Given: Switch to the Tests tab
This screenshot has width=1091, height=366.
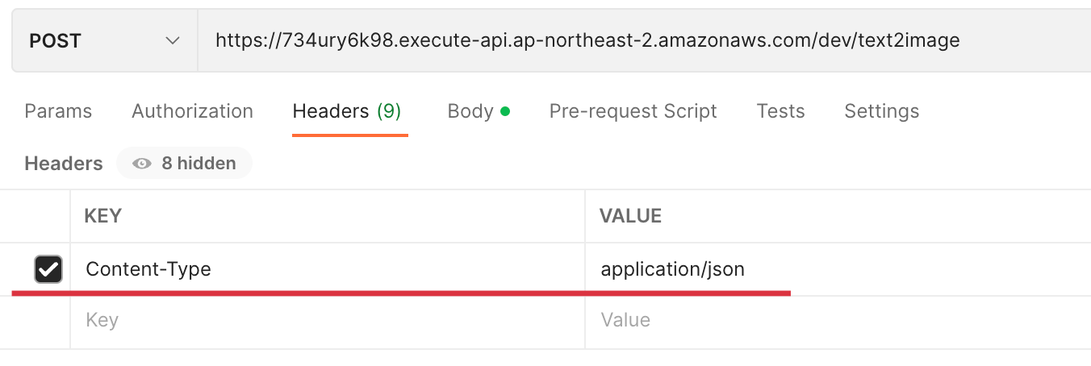Looking at the screenshot, I should tap(780, 111).
